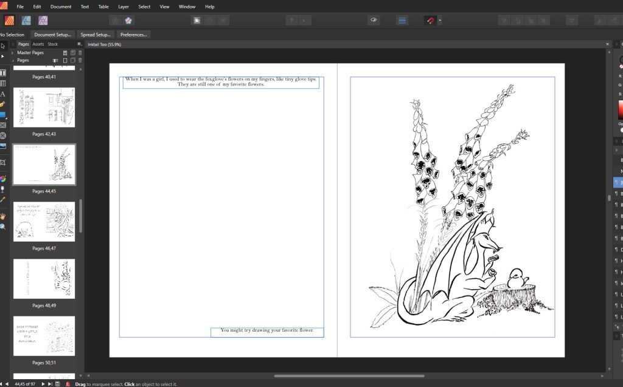
Task: Switch to the Designer persona
Action: (x=26, y=21)
